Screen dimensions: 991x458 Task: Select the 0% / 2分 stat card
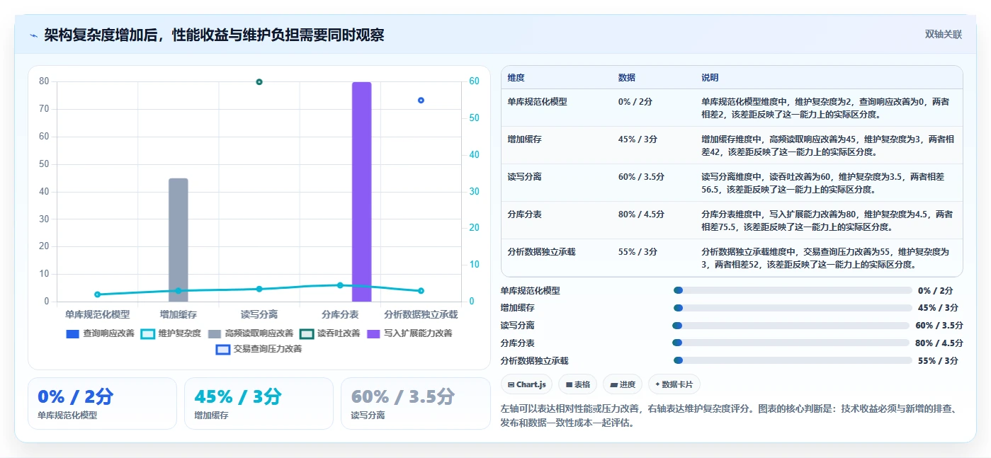tap(102, 403)
